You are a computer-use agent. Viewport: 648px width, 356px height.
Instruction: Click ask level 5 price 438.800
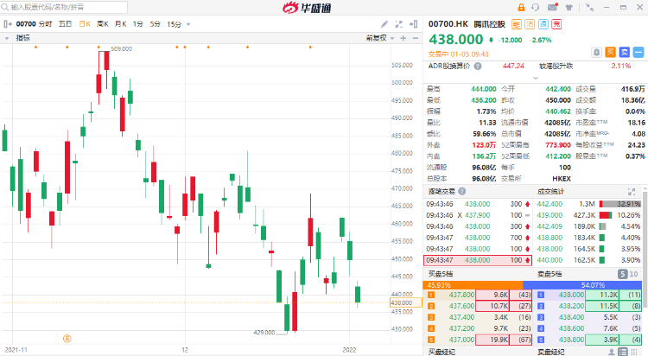coord(572,340)
